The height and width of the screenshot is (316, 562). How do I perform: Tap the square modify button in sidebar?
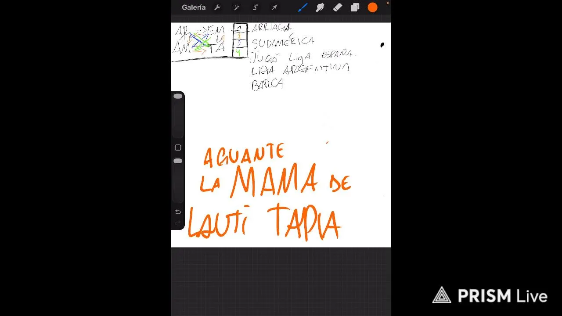coord(178,148)
